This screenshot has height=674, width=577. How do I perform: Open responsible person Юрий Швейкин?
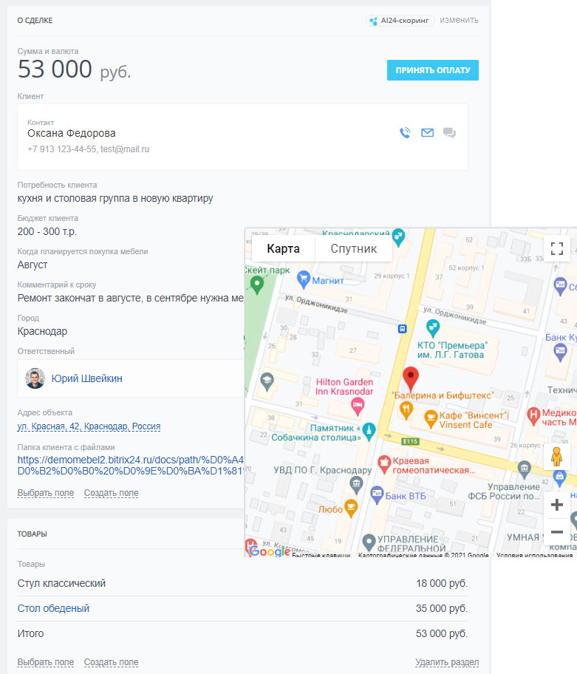tap(86, 378)
